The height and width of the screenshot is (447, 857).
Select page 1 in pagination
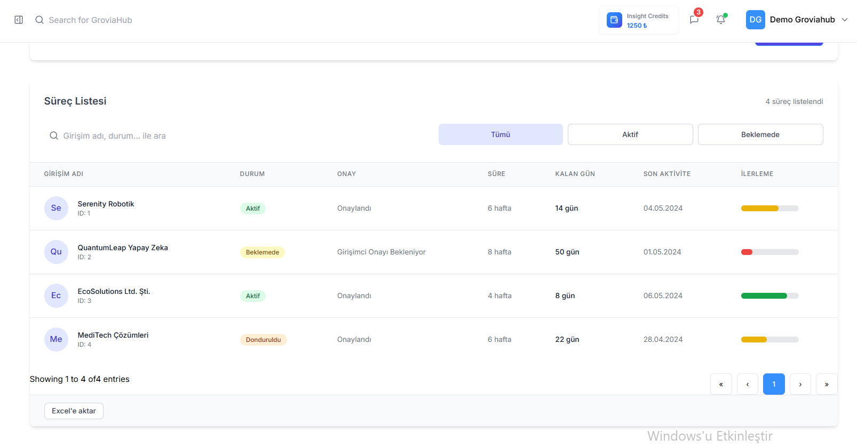[774, 384]
